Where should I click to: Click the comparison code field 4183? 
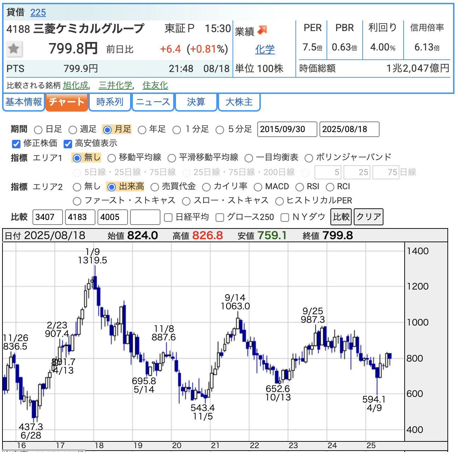point(80,217)
